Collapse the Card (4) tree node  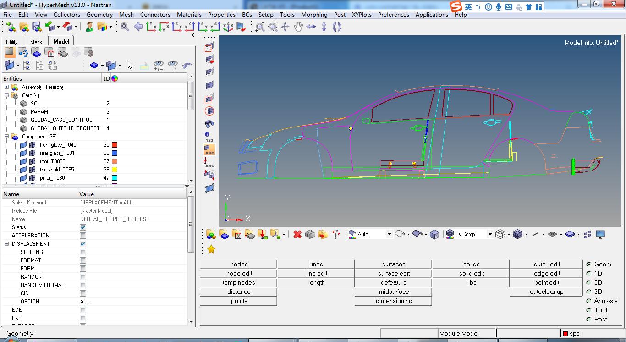(7, 95)
